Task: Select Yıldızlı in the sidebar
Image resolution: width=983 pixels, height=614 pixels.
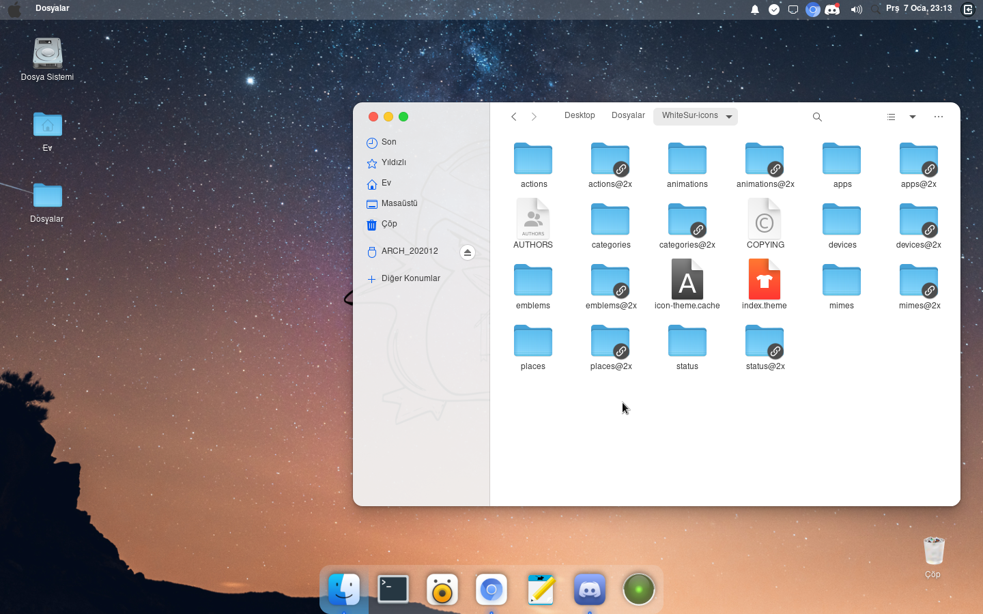Action: tap(393, 163)
